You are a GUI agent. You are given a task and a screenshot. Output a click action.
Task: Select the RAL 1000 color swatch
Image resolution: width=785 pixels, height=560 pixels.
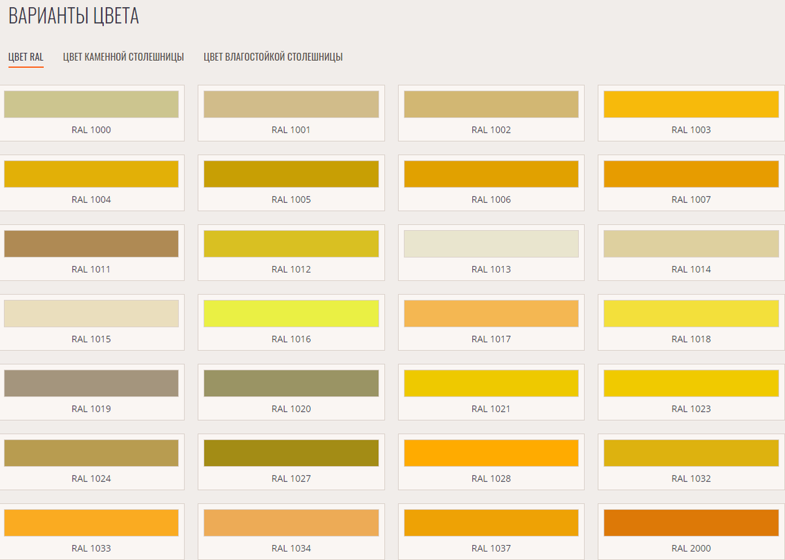[x=92, y=105]
